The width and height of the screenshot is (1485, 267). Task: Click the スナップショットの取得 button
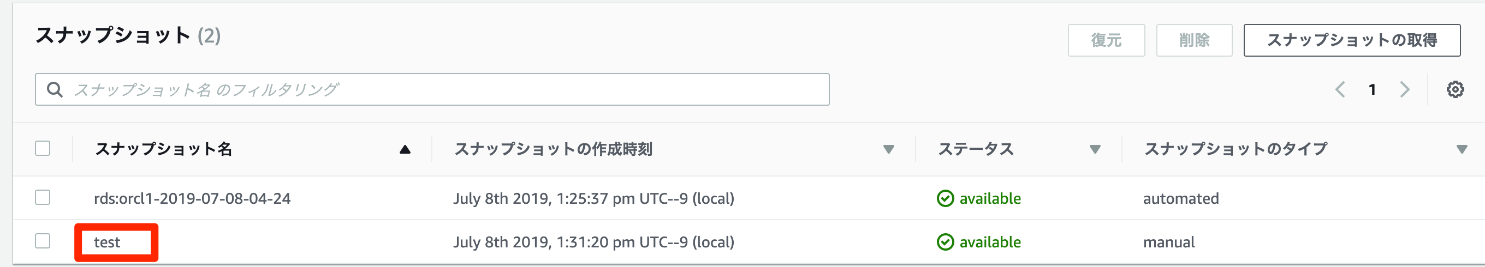coord(1351,40)
